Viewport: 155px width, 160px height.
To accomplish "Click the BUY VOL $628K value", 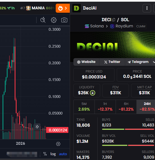I will 108,141.
